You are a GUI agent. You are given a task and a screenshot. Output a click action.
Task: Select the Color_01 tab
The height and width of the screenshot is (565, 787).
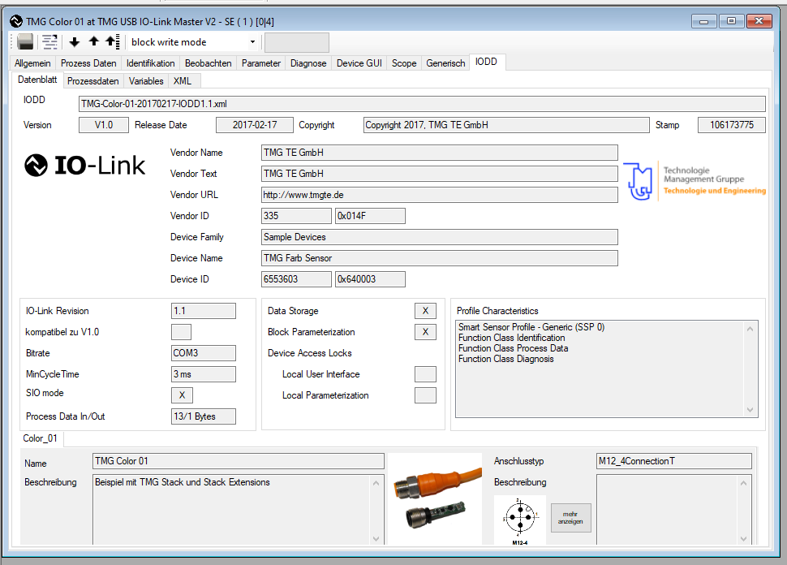coord(41,439)
